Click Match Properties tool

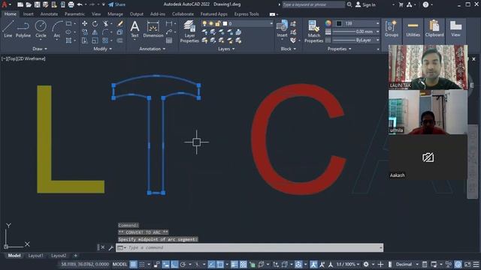313,31
